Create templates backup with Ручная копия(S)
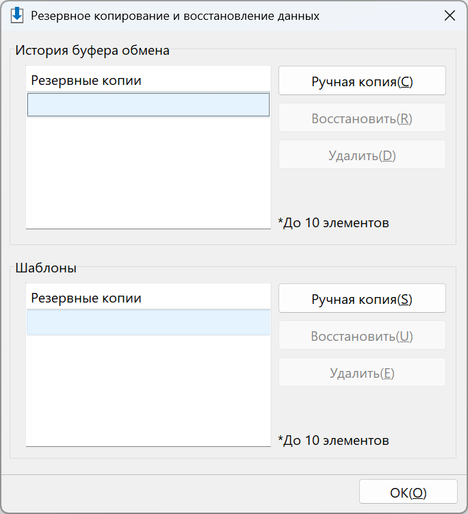Image resolution: width=468 pixels, height=514 pixels. point(362,298)
